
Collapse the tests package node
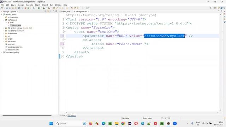[6, 23]
